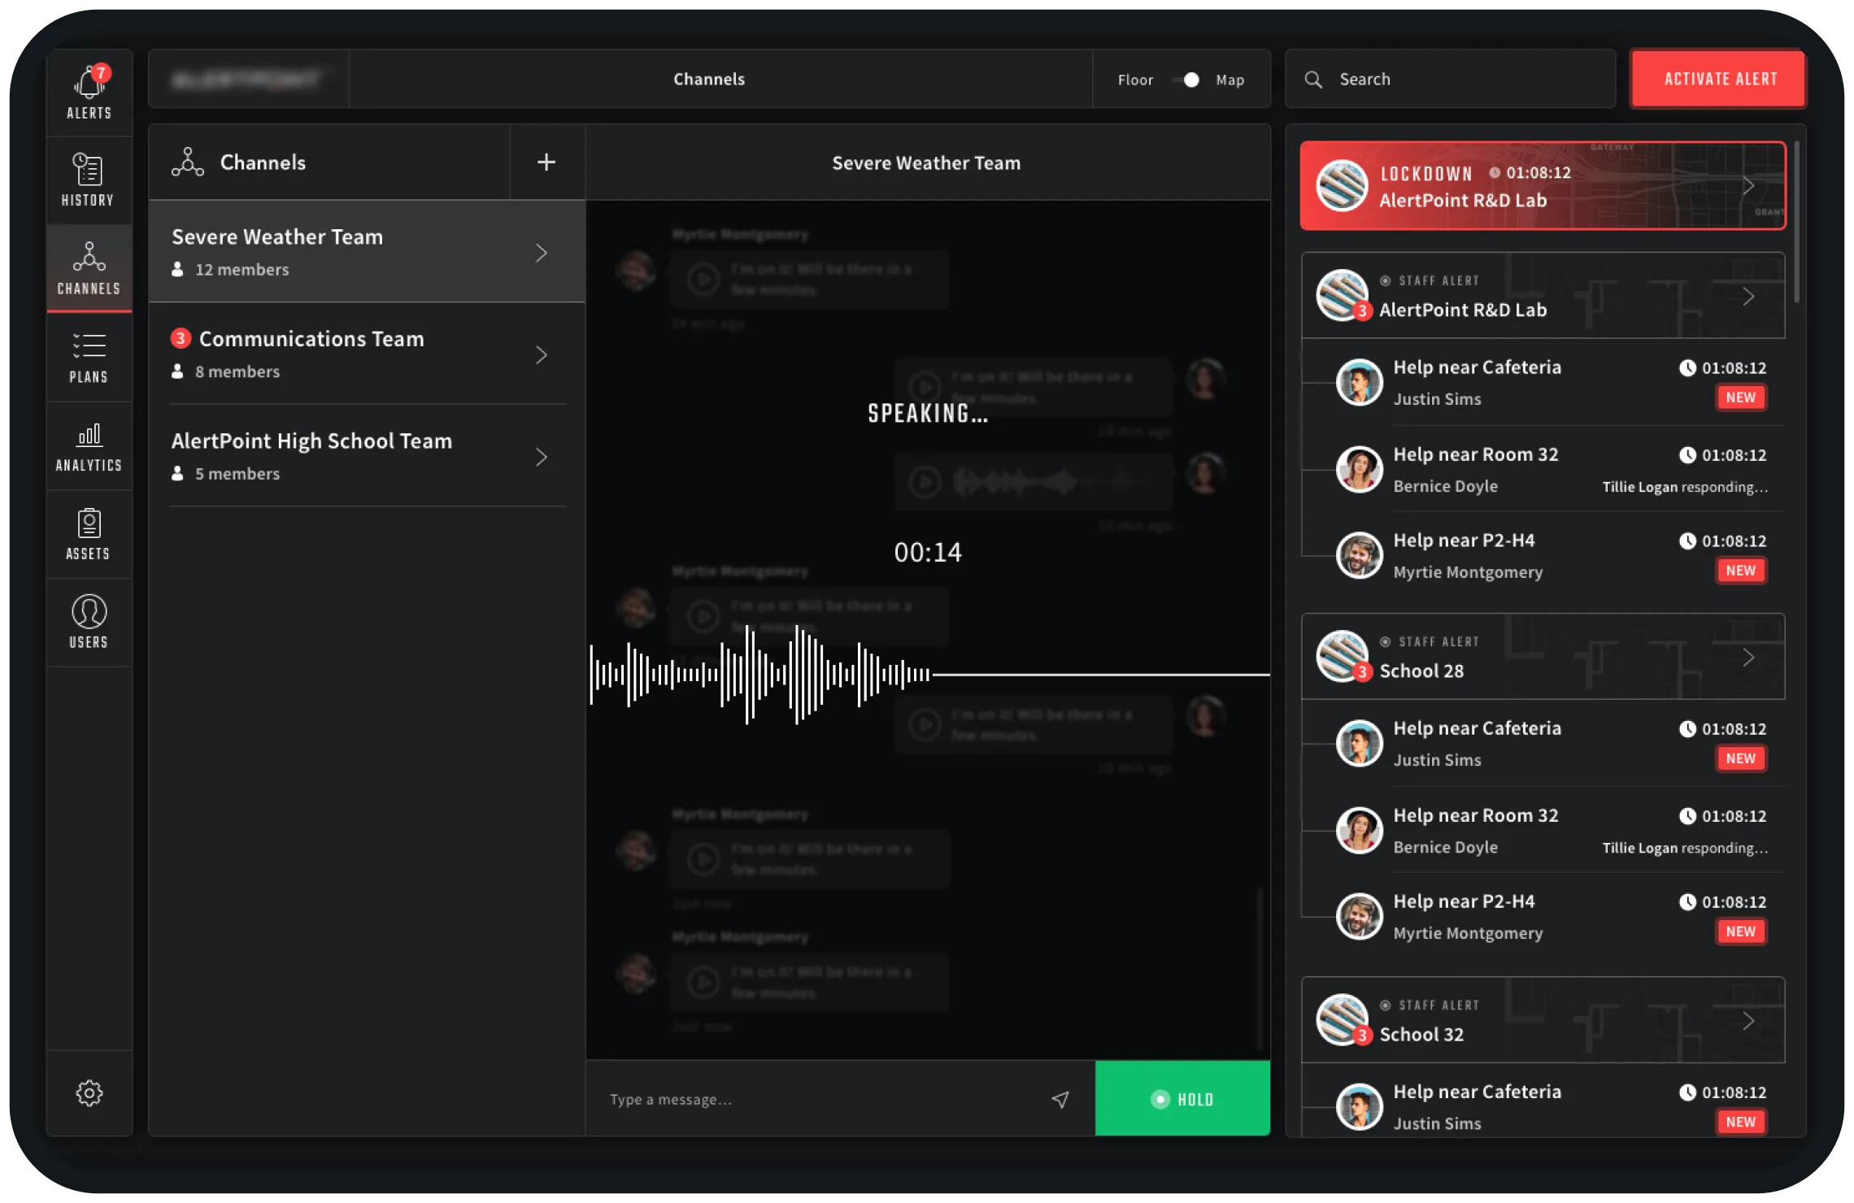Open the Plans list icon
The image size is (1854, 1203).
(89, 346)
